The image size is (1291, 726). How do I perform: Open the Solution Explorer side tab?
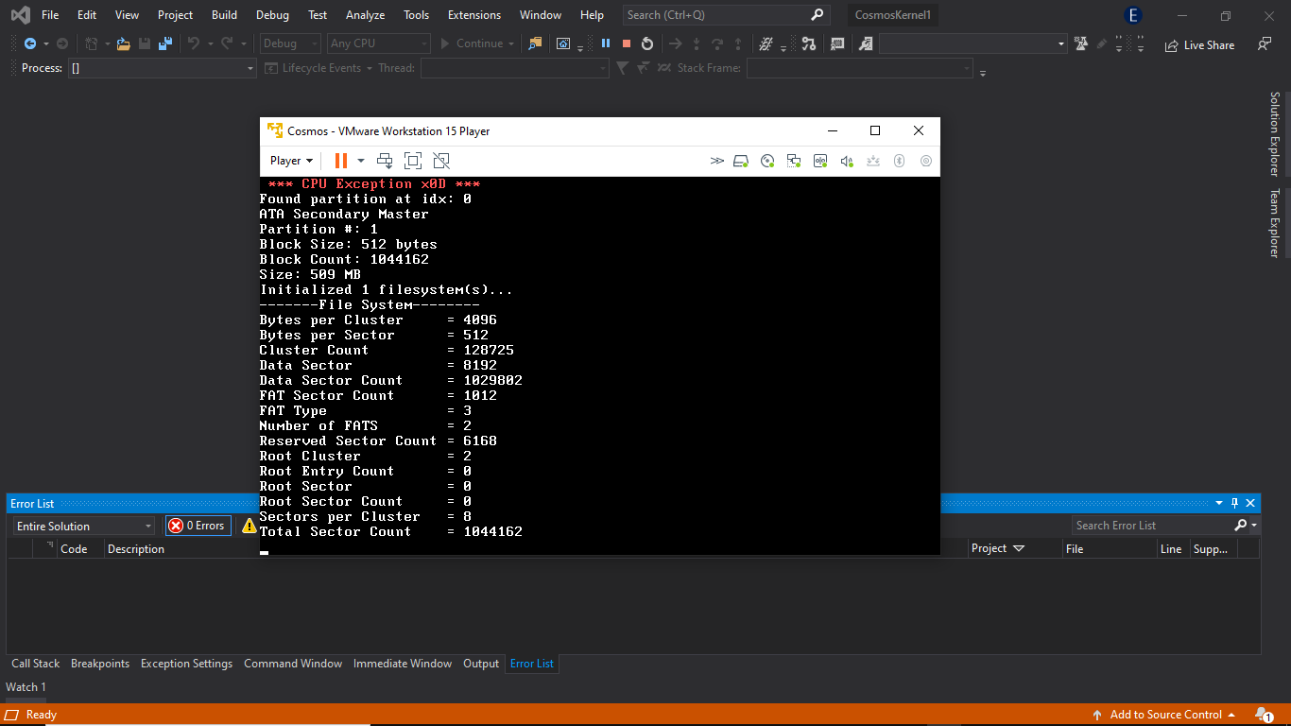click(x=1274, y=134)
